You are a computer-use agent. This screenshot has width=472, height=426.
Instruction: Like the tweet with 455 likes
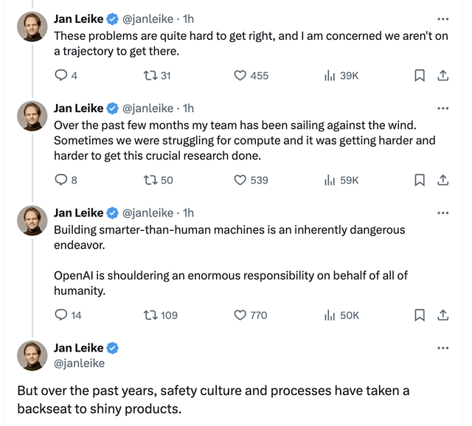click(251, 75)
